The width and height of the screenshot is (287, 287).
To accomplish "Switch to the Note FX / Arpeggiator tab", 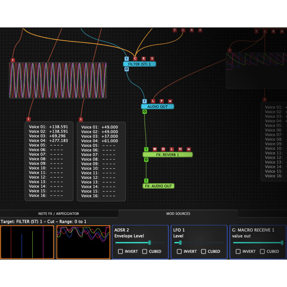I will point(58,213).
